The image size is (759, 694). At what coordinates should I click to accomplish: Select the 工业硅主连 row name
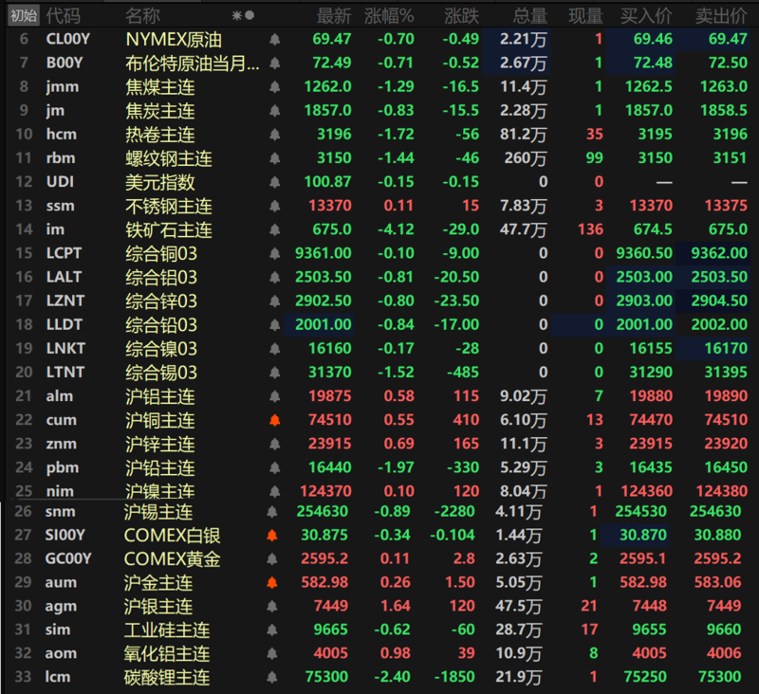[x=167, y=630]
